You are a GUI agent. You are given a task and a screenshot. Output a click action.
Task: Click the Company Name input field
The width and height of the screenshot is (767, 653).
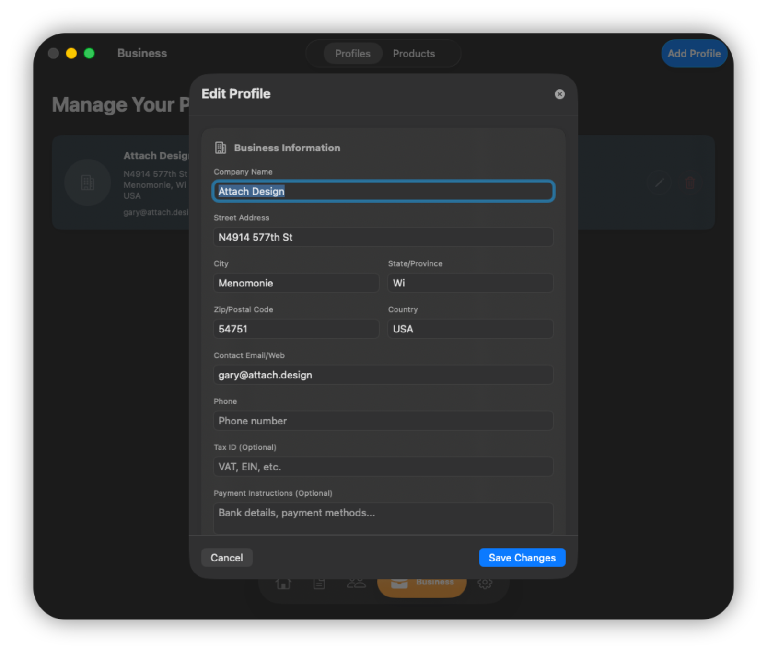coord(383,191)
